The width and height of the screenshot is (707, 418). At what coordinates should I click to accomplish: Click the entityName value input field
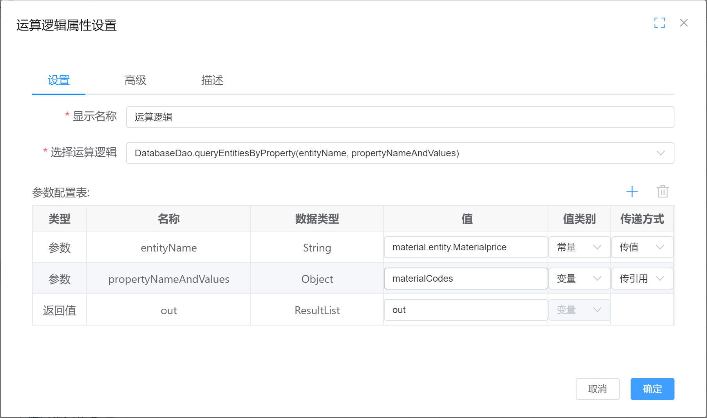465,247
